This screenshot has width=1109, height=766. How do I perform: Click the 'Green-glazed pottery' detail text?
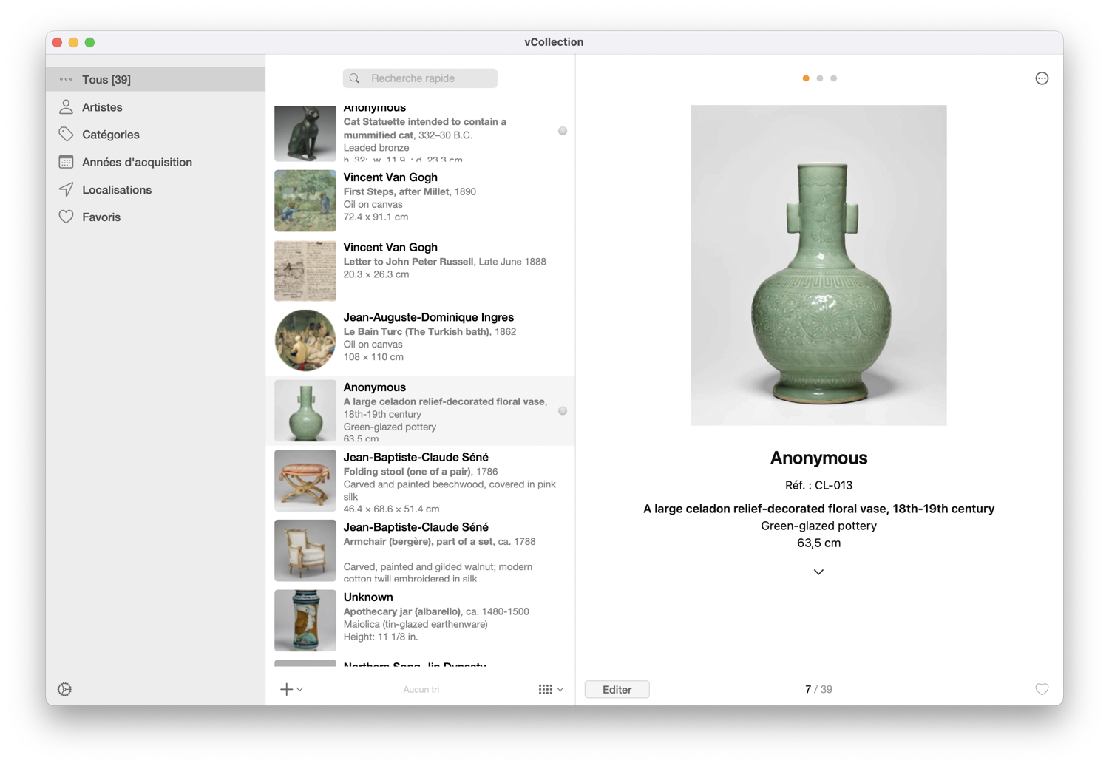pyautogui.click(x=818, y=526)
